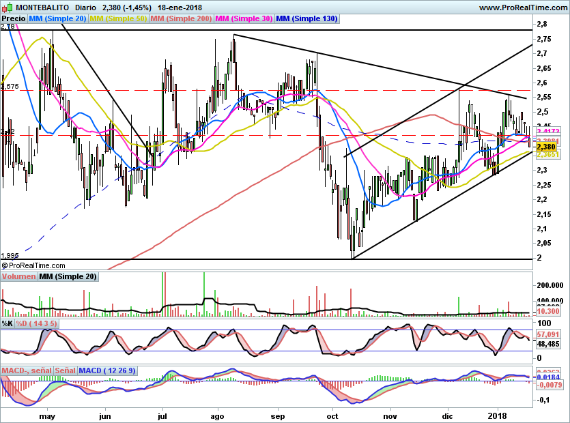Open the %D (14 3 5) stochastic settings
This screenshot has width=570, height=423.
tap(38, 323)
